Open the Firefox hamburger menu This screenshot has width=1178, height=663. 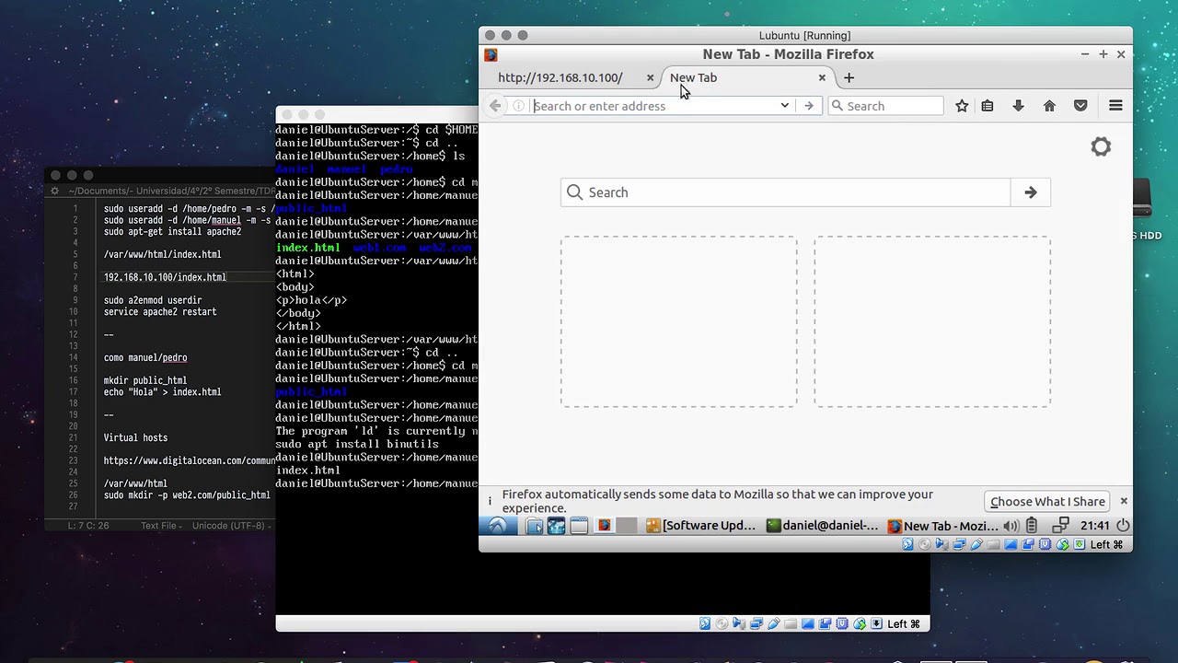[1115, 106]
